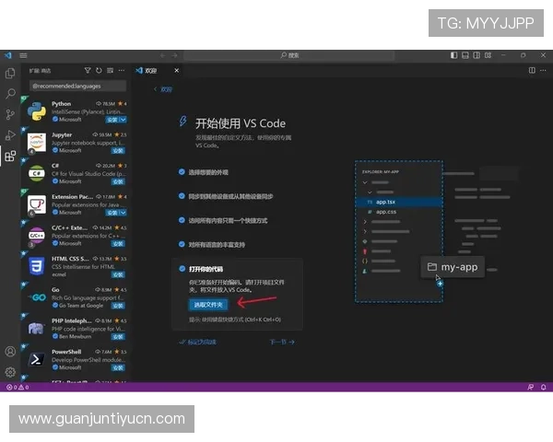Install the PHP Intelephense extension
553x442 pixels.
(118, 337)
